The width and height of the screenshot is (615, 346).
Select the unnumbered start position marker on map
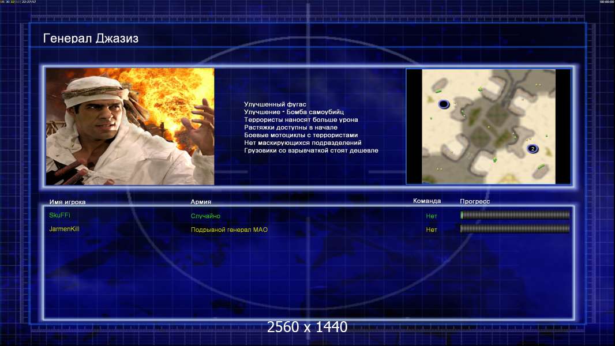click(x=444, y=104)
